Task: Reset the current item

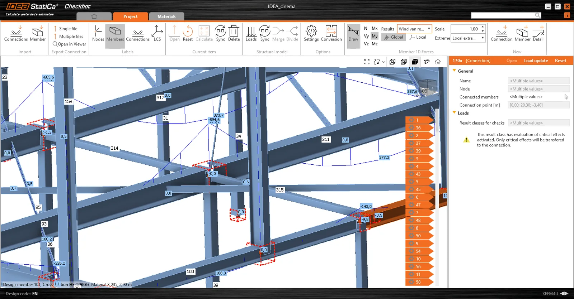Action: click(x=188, y=33)
